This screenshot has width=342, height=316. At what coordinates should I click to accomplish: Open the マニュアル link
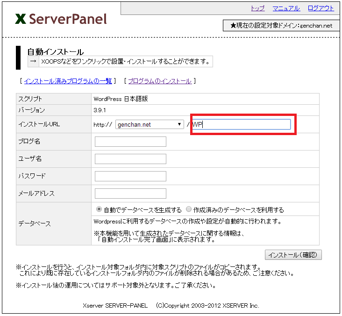point(286,8)
